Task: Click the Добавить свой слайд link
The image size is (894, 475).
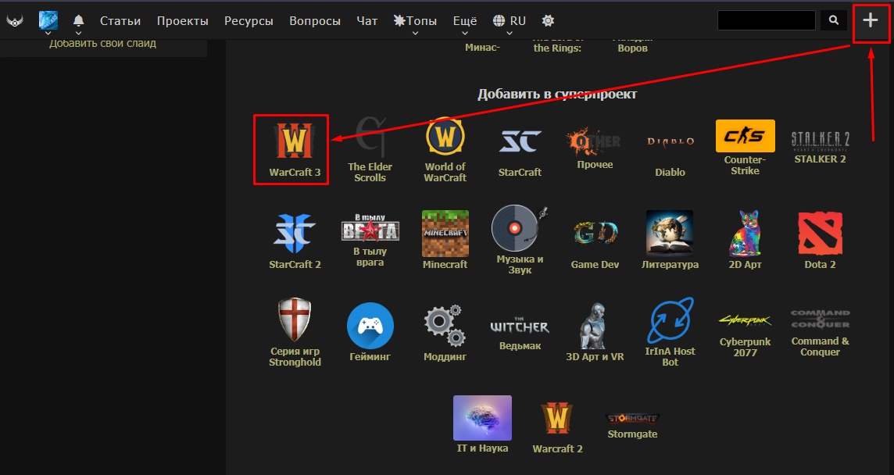Action: [x=102, y=43]
